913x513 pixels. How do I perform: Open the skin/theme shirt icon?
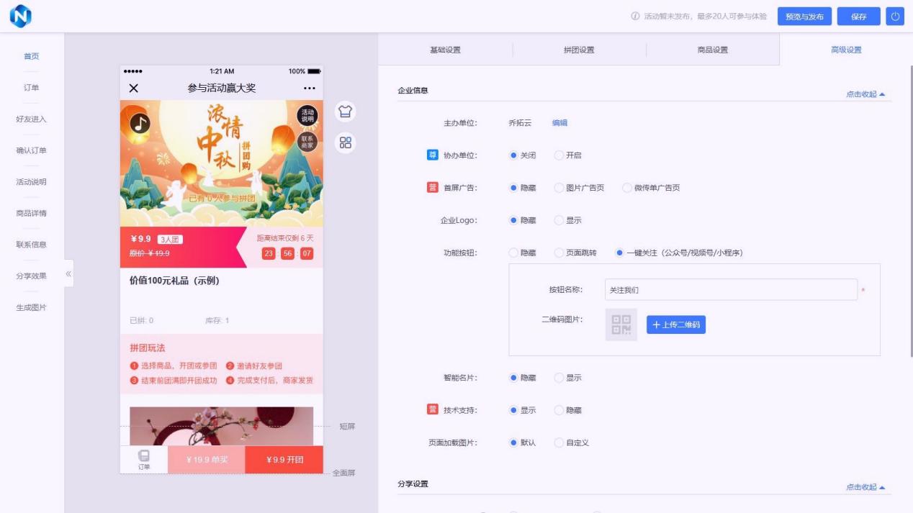pos(346,112)
